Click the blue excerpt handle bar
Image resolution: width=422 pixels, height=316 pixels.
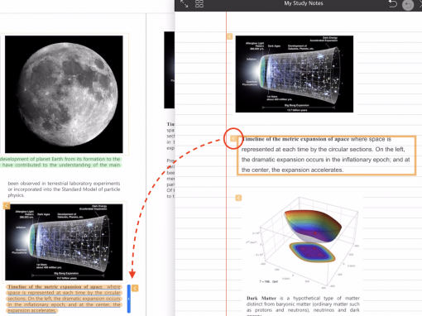tap(129, 299)
